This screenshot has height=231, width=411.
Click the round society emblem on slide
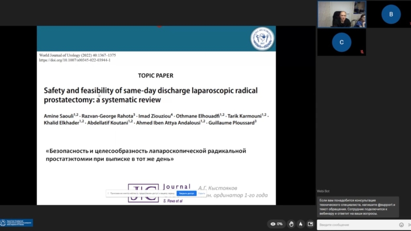262,39
